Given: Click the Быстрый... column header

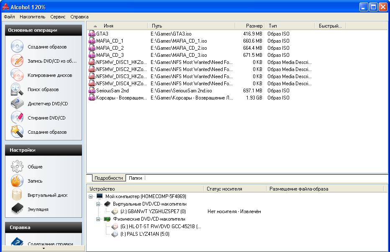Looking at the screenshot, I should 330,26.
